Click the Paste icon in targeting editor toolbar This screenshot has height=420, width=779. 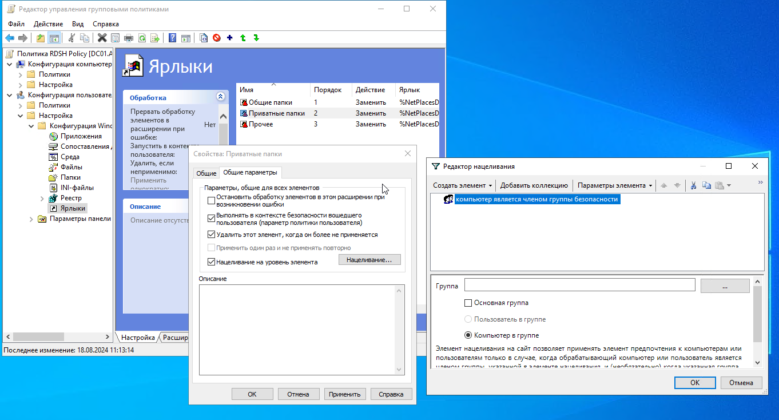pos(720,185)
